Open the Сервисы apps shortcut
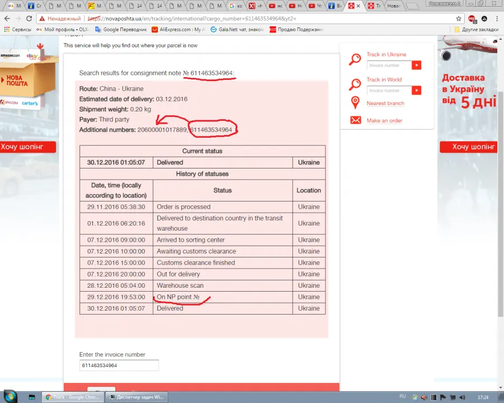Viewport: 504px width, 403px height. pyautogui.click(x=18, y=29)
